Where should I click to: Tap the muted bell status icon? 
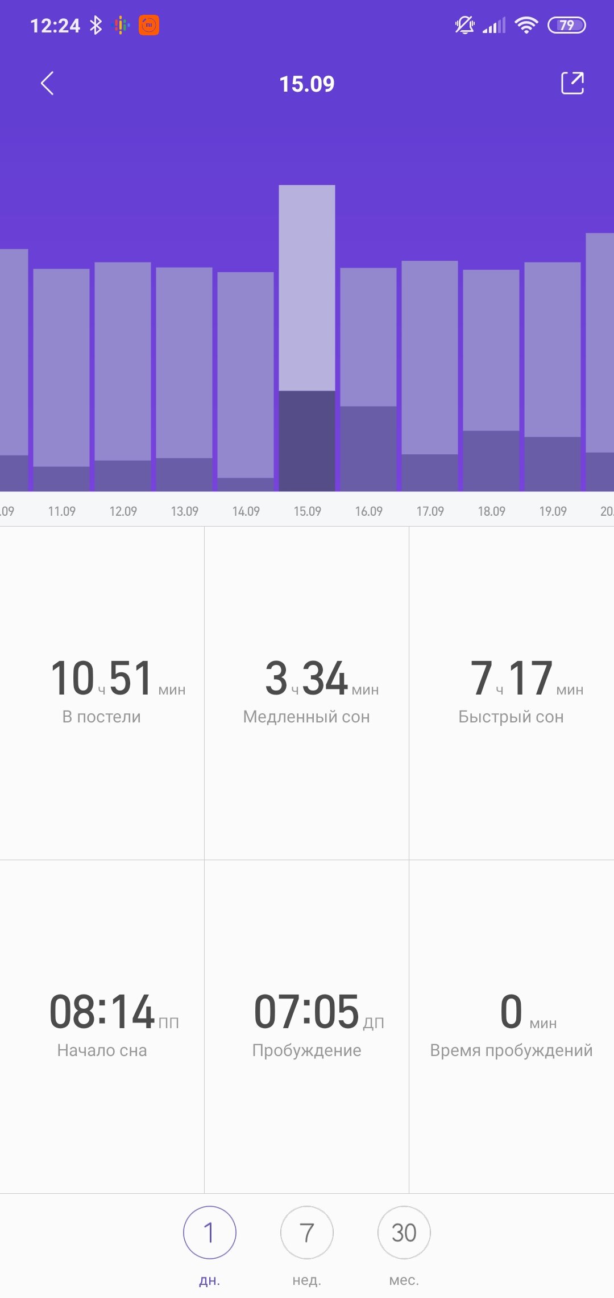464,25
